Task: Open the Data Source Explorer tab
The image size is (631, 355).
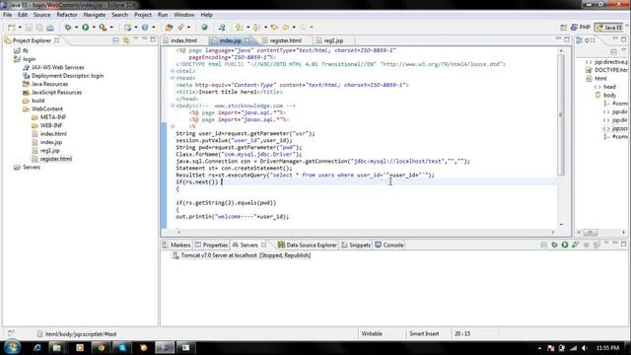Action: coord(307,245)
